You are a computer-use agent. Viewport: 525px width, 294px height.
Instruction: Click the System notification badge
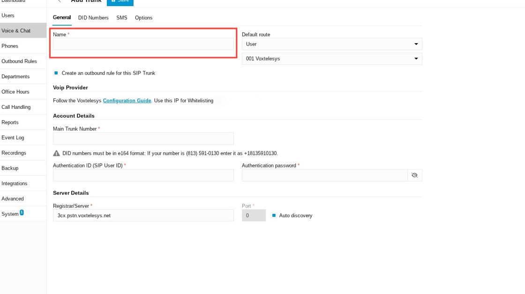[22, 212]
